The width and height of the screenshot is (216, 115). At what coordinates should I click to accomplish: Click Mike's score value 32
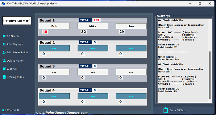(x=84, y=32)
